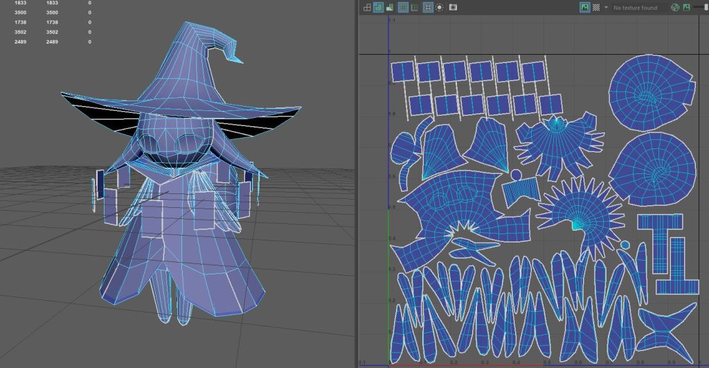Toggle texture borders display icon
Screen dimensions: 709x368
coord(403,7)
